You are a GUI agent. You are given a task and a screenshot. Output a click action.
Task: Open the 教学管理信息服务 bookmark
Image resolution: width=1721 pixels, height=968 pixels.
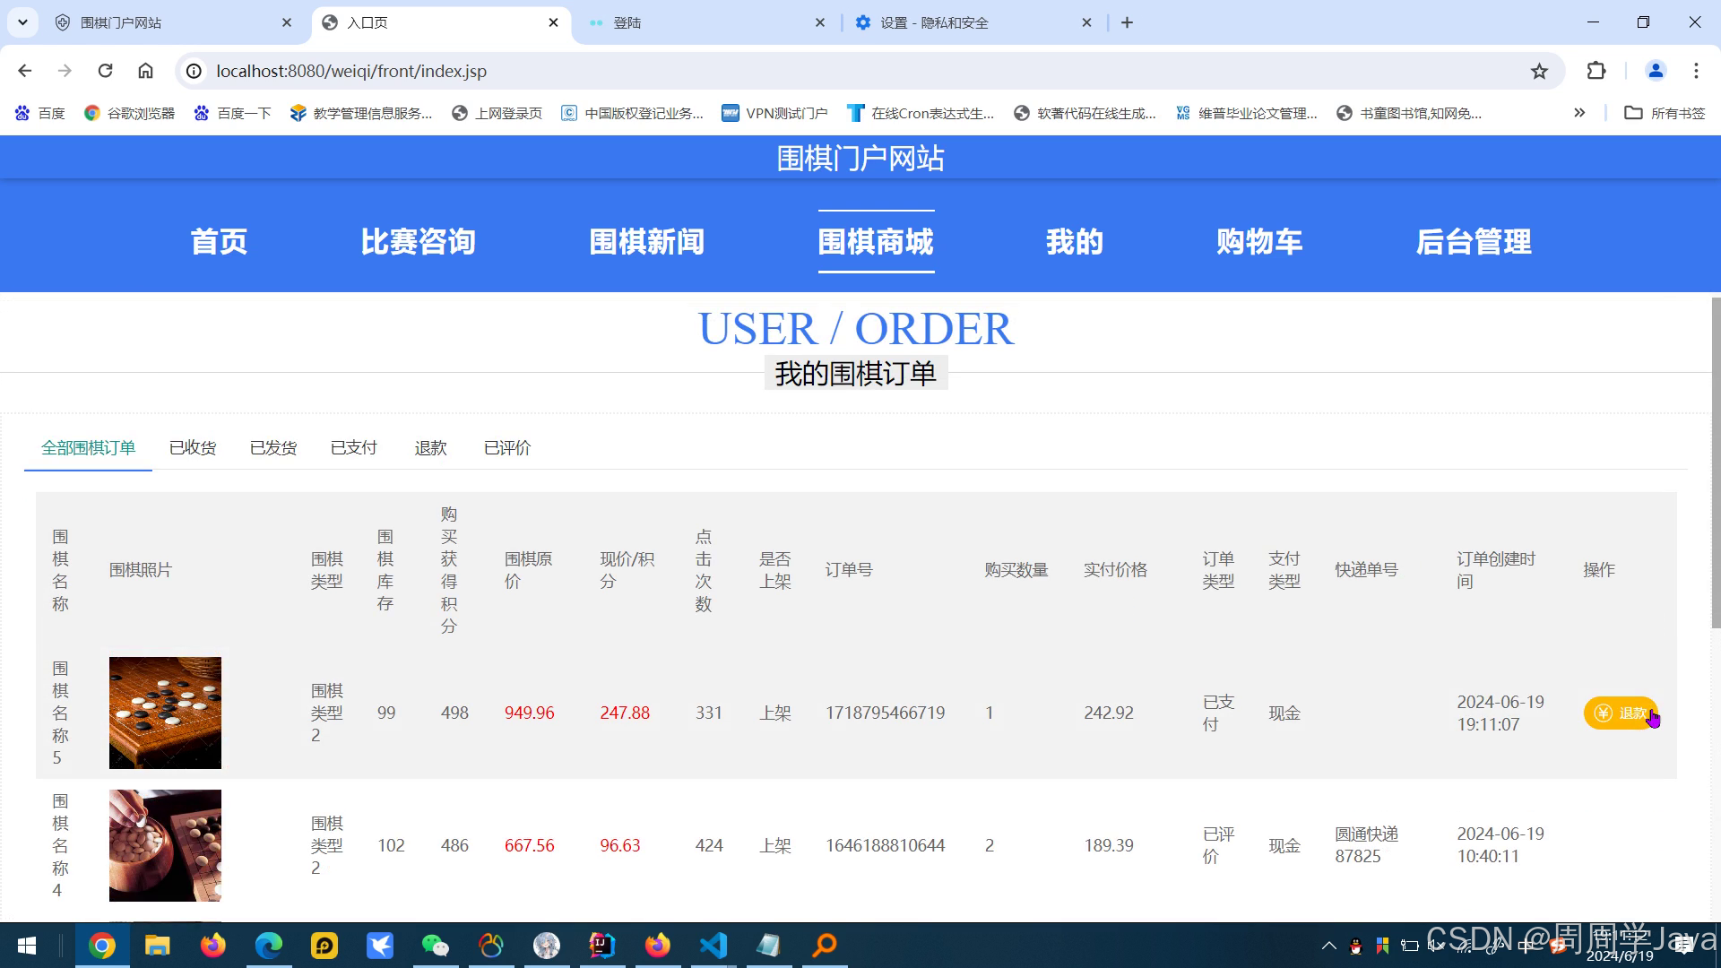coord(361,113)
